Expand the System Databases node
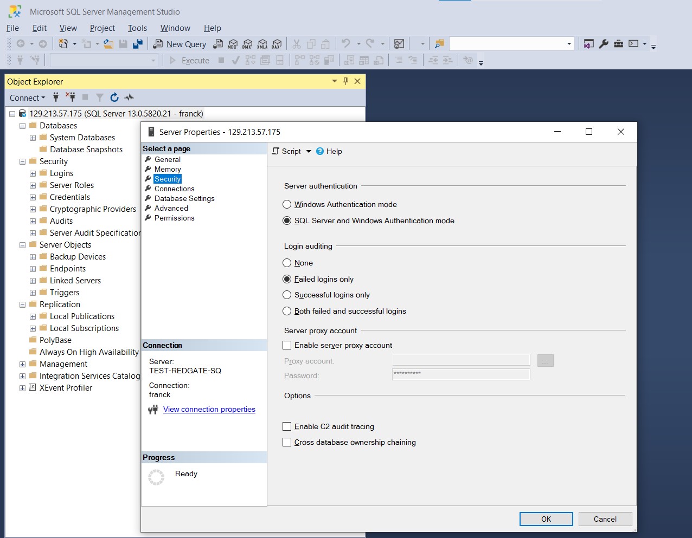Viewport: 692px width, 538px height. coord(33,138)
